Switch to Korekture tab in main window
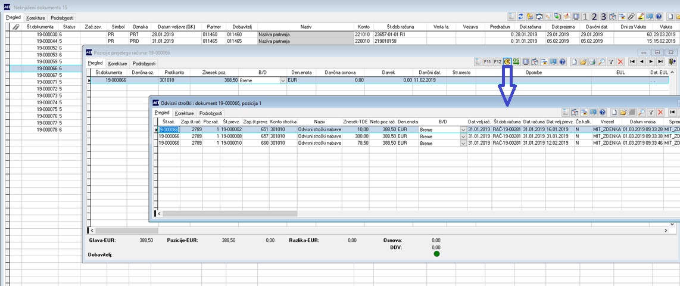 [36, 18]
